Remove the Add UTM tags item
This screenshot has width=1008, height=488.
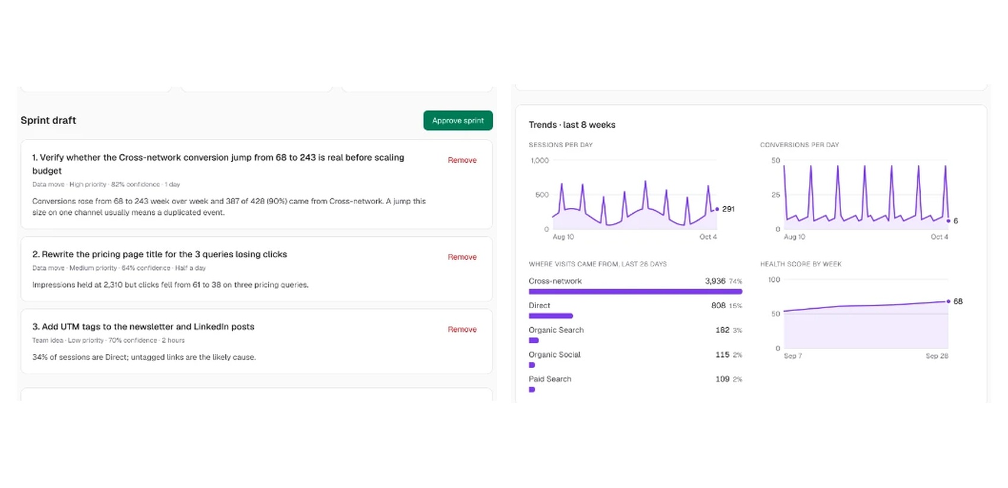[462, 329]
